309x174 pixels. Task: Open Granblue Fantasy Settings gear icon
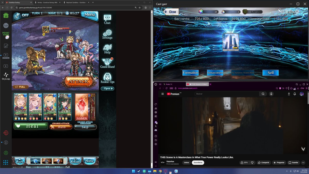(107, 34)
